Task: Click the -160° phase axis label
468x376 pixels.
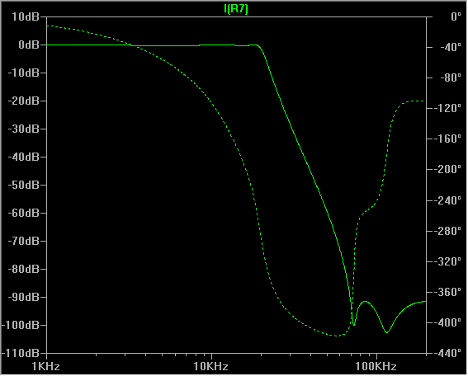Action: point(448,139)
